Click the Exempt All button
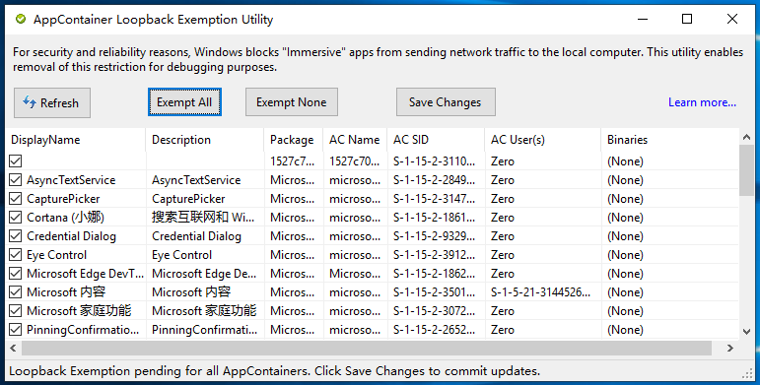760x385 pixels. [x=184, y=102]
